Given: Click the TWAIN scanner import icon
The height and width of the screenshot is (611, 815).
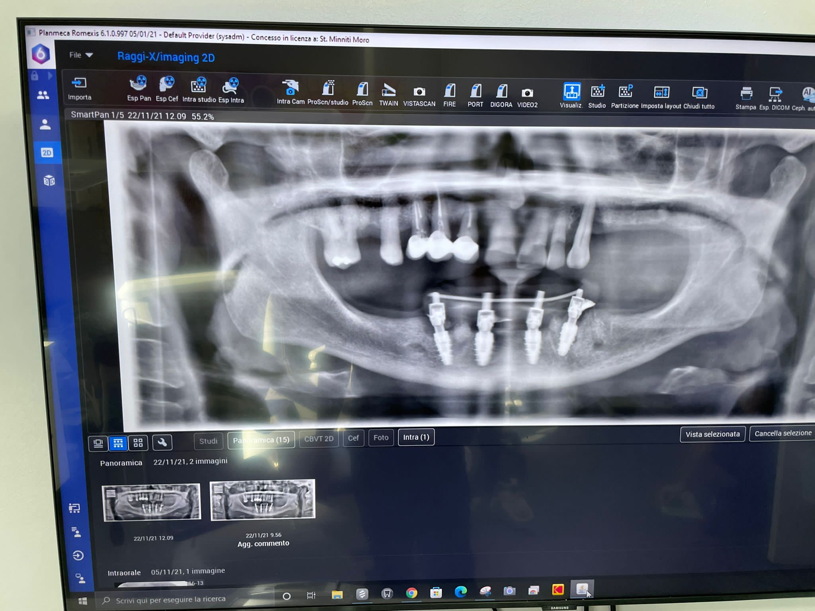Looking at the screenshot, I should click(x=388, y=90).
